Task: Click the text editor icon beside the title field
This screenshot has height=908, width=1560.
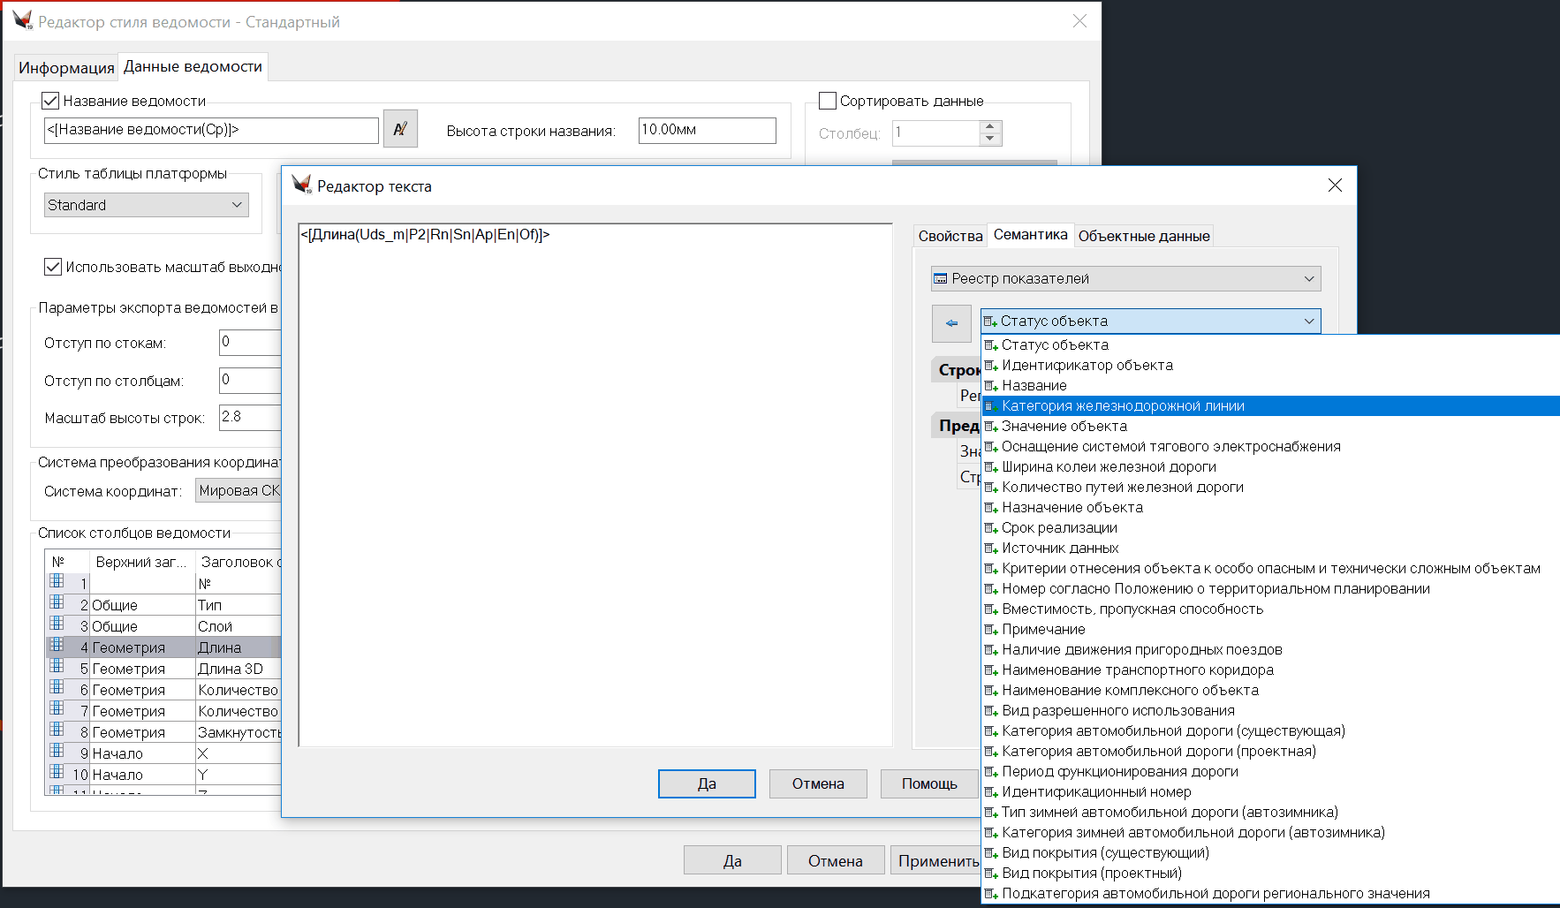Action: [400, 129]
